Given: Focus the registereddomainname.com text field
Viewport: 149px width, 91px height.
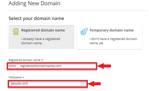Looking at the screenshot, I should pos(57,66).
